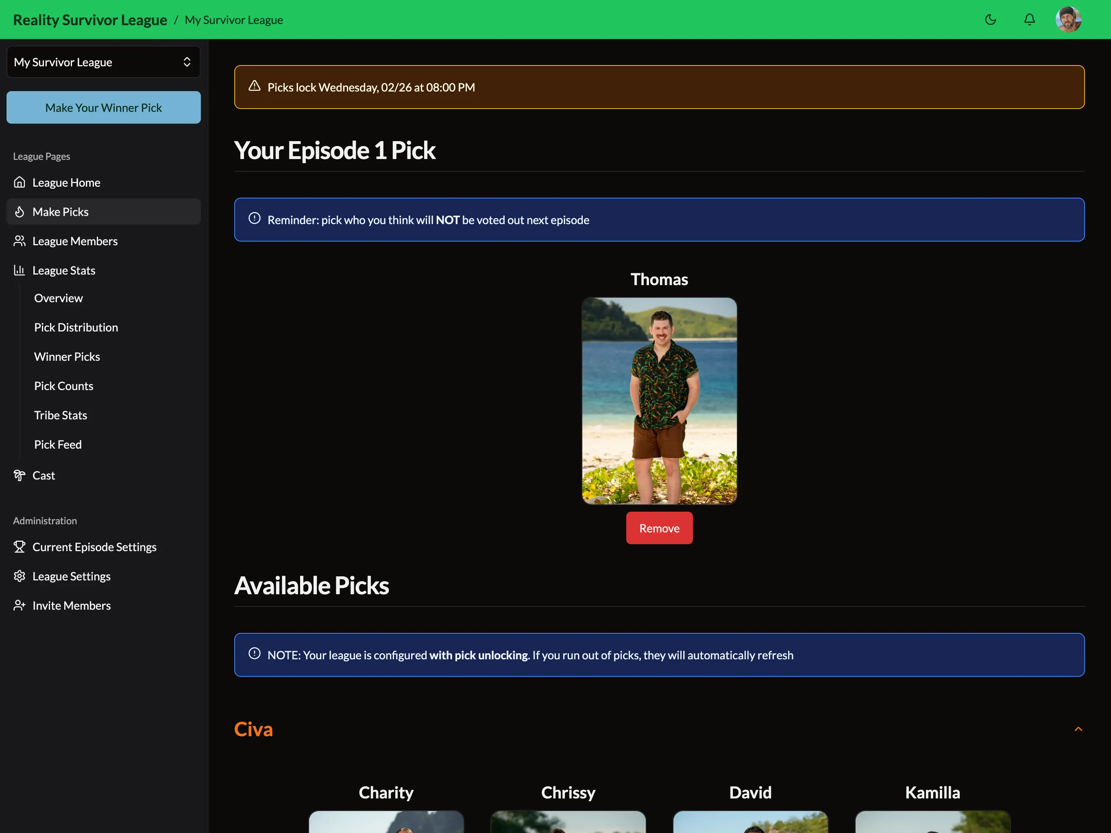The image size is (1111, 833).
Task: Select the League Home house icon
Action: point(20,182)
